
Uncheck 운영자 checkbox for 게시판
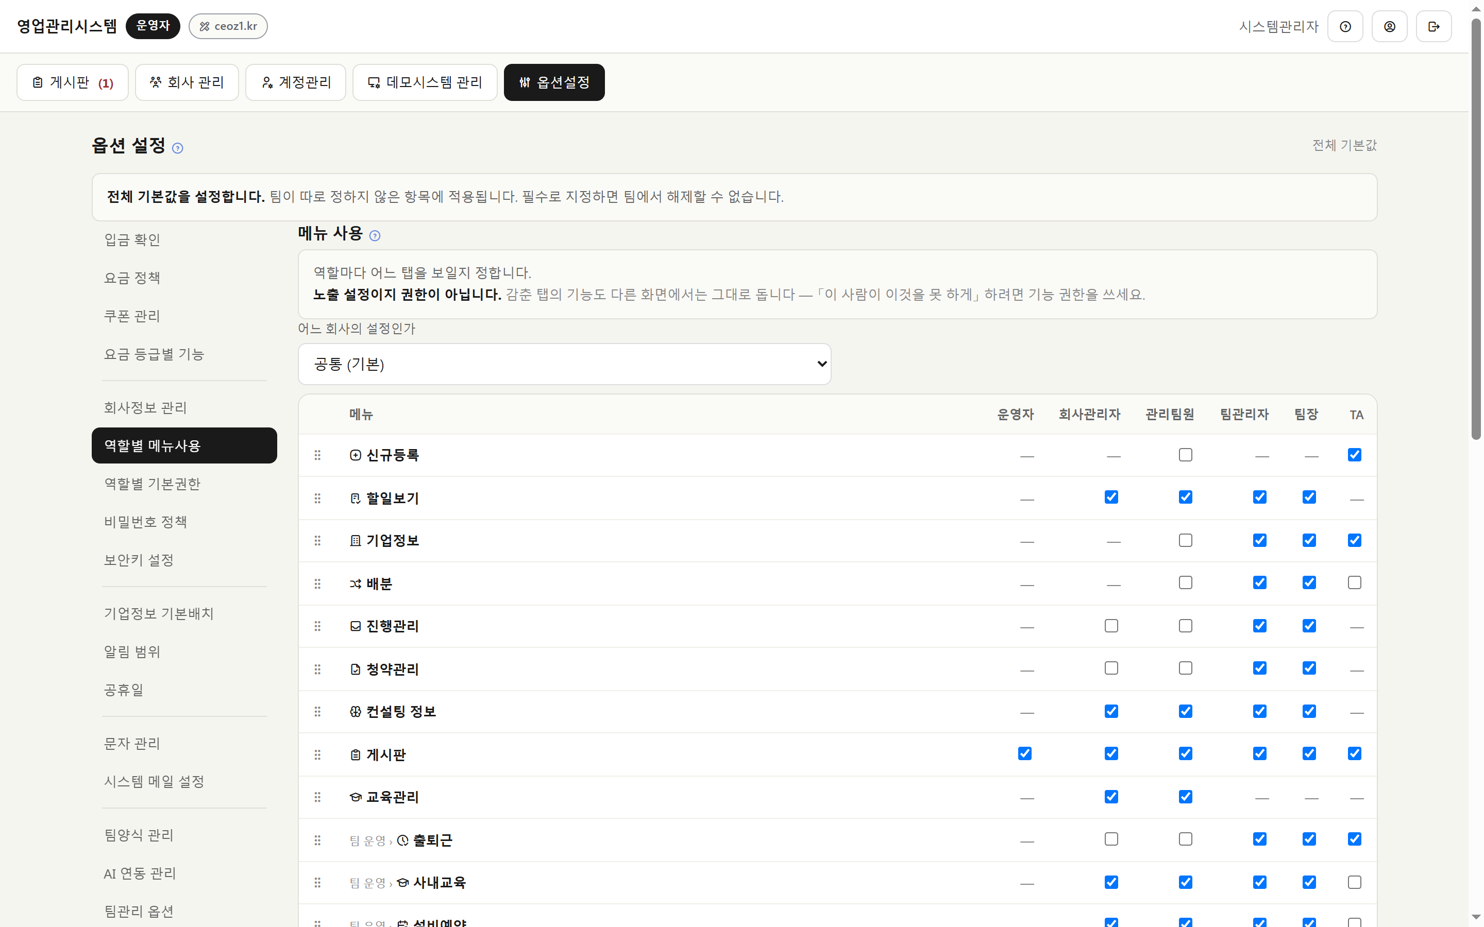tap(1024, 753)
